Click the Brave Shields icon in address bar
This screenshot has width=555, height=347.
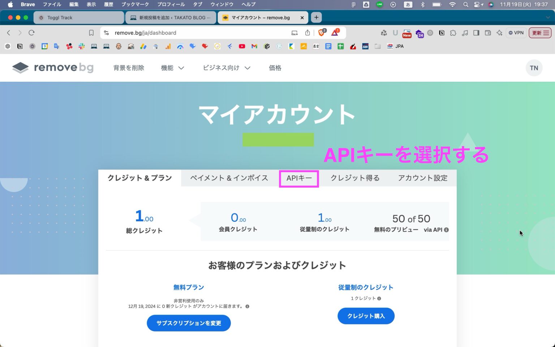[x=321, y=33]
